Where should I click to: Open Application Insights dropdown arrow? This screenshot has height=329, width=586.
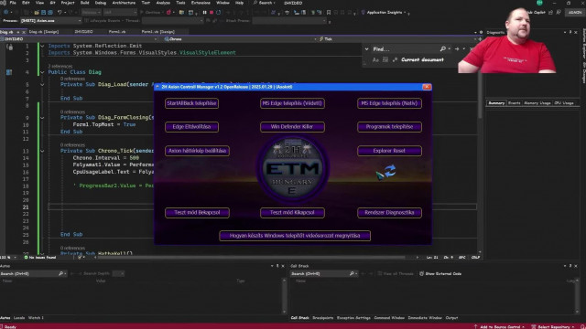tap(405, 12)
